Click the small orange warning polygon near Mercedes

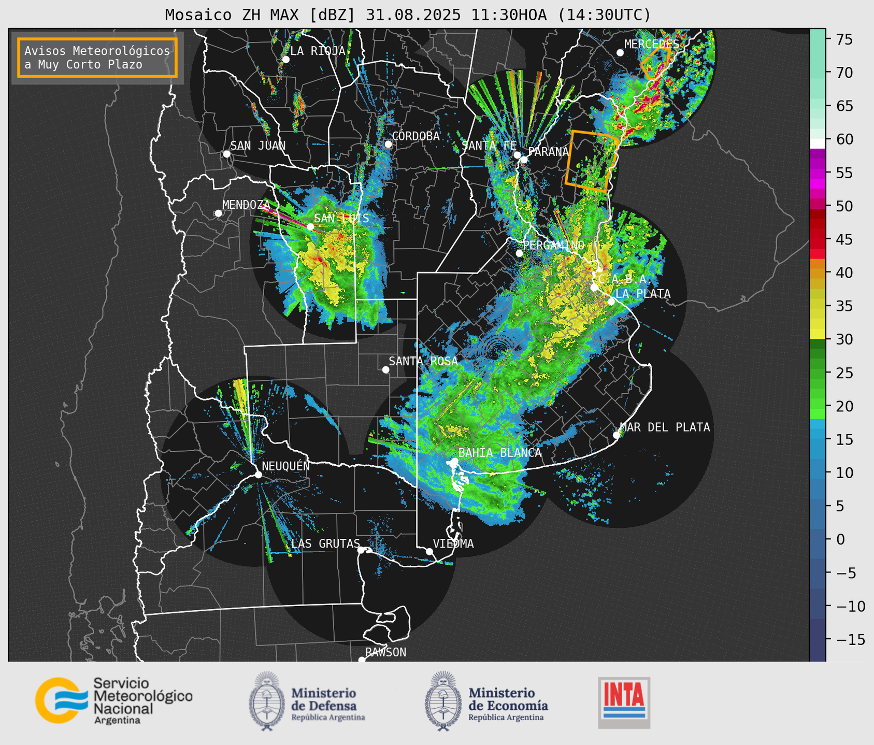[x=656, y=63]
